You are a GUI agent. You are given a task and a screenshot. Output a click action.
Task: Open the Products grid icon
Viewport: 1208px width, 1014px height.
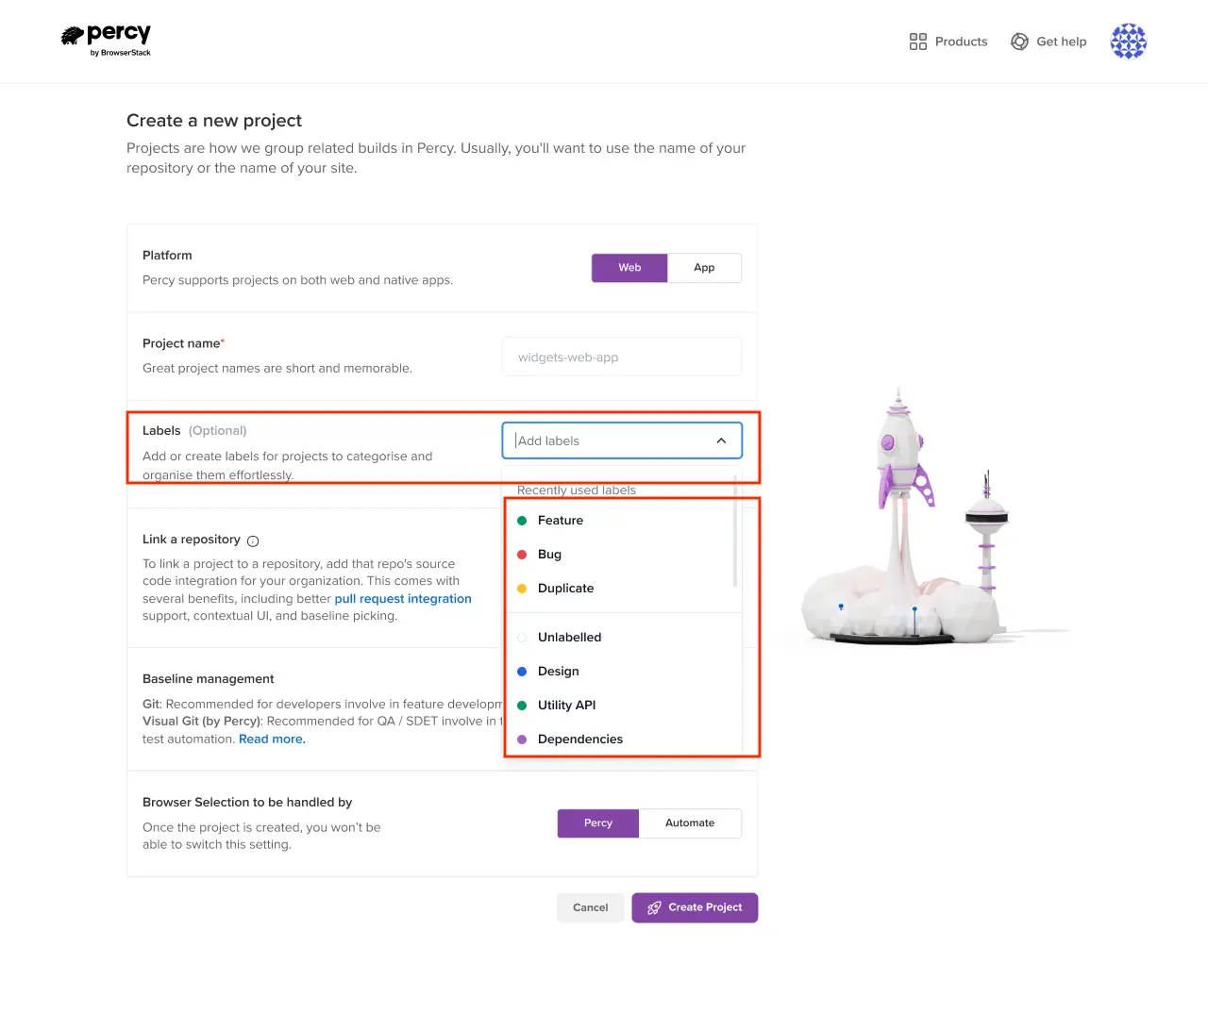point(917,42)
